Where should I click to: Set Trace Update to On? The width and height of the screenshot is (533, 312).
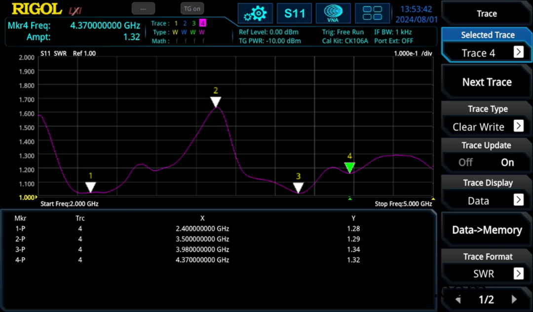(x=507, y=162)
